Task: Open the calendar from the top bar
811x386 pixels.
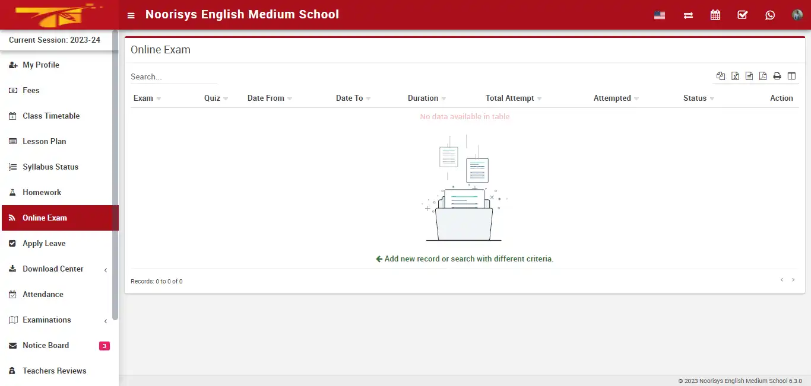Action: click(x=715, y=15)
